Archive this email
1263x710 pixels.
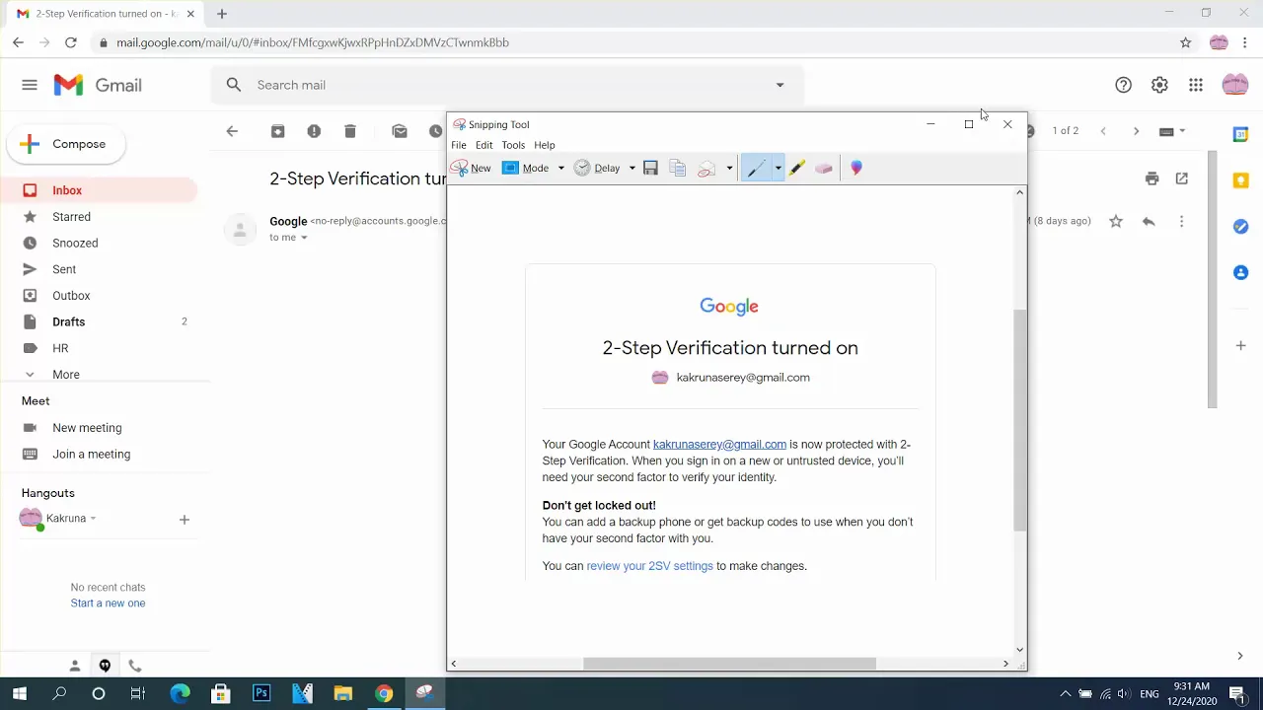pos(278,131)
